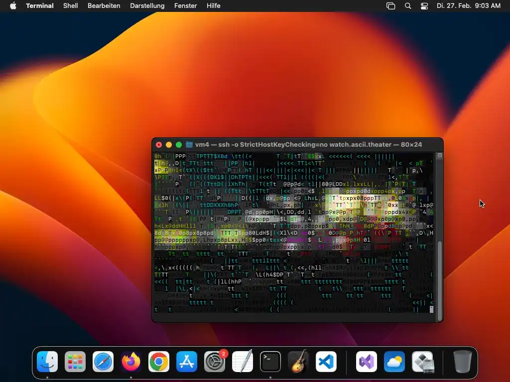
Task: Open the Apple menu
Action: click(13, 6)
